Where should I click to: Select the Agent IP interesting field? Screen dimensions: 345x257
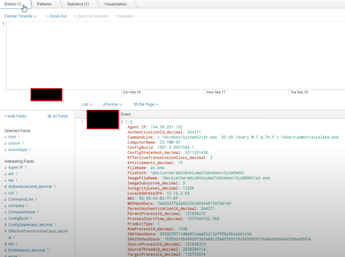tap(16, 167)
